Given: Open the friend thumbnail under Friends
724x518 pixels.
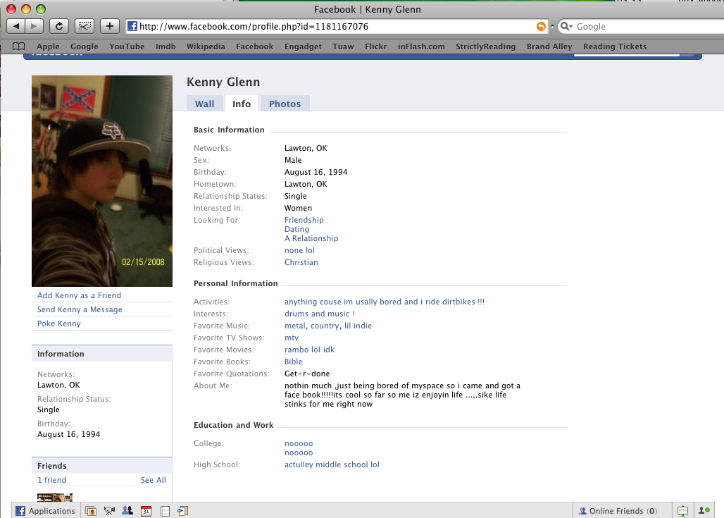Looking at the screenshot, I should tap(55, 497).
